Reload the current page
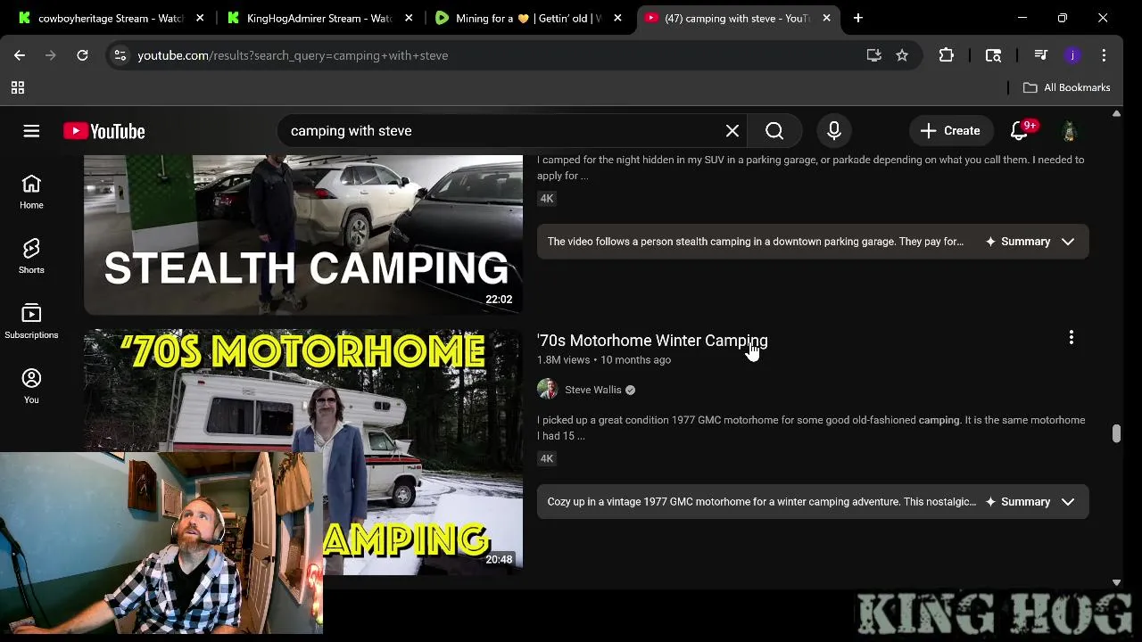The height and width of the screenshot is (642, 1142). click(x=82, y=55)
